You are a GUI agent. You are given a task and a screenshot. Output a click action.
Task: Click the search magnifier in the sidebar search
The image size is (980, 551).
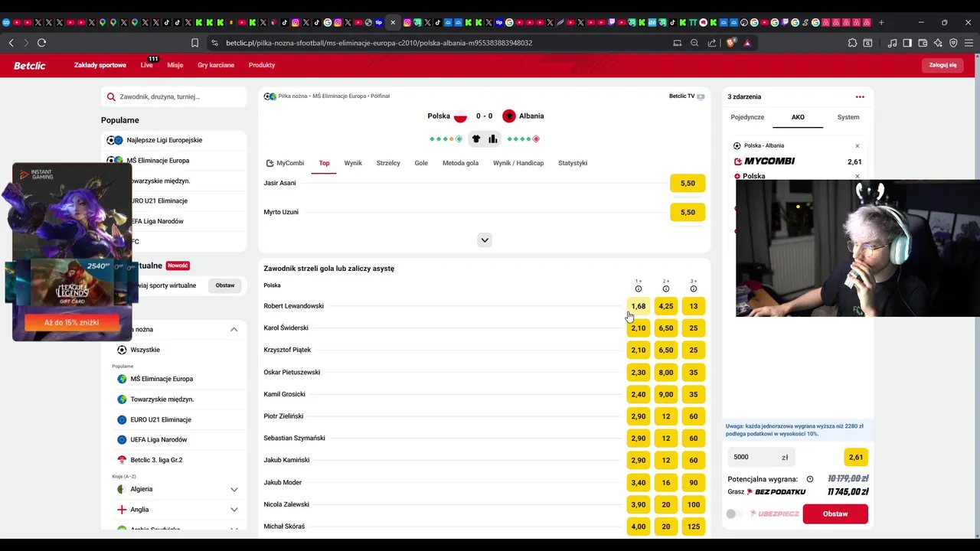click(111, 96)
